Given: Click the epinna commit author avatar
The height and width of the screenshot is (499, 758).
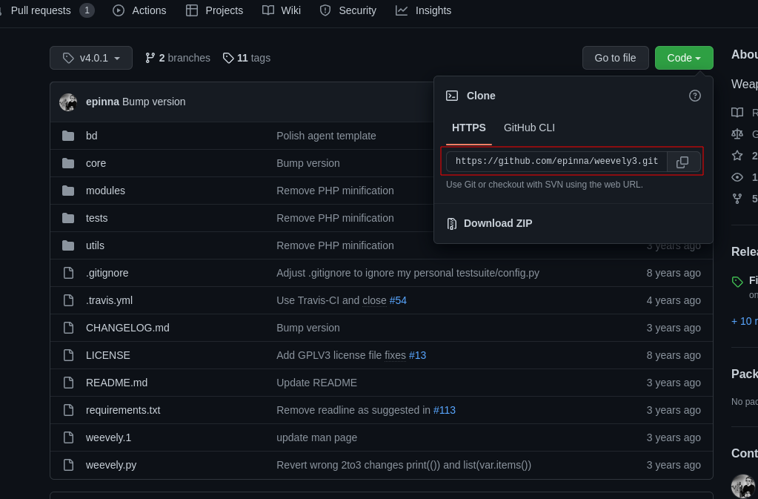Looking at the screenshot, I should (x=68, y=102).
